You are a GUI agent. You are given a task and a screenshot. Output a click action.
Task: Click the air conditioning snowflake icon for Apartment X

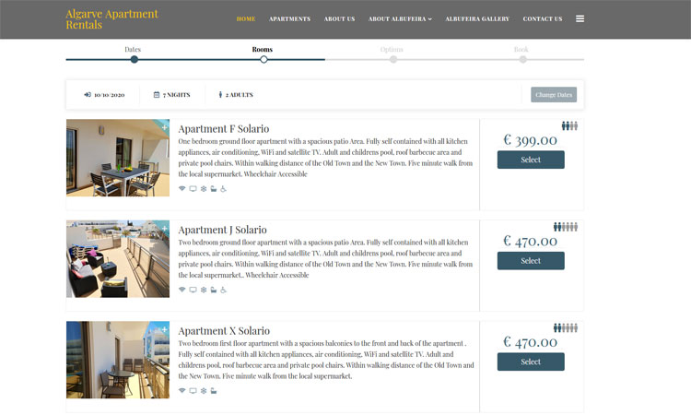click(204, 391)
